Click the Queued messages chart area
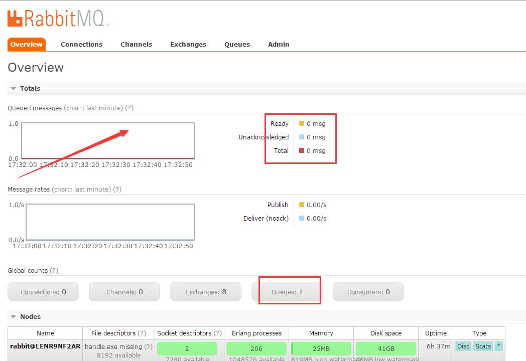 point(108,140)
